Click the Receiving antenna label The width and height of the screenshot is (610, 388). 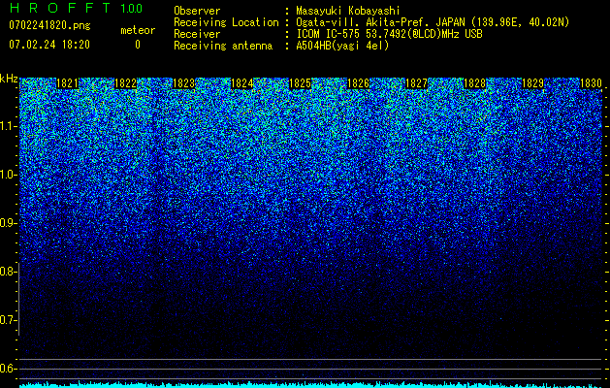[x=223, y=46]
